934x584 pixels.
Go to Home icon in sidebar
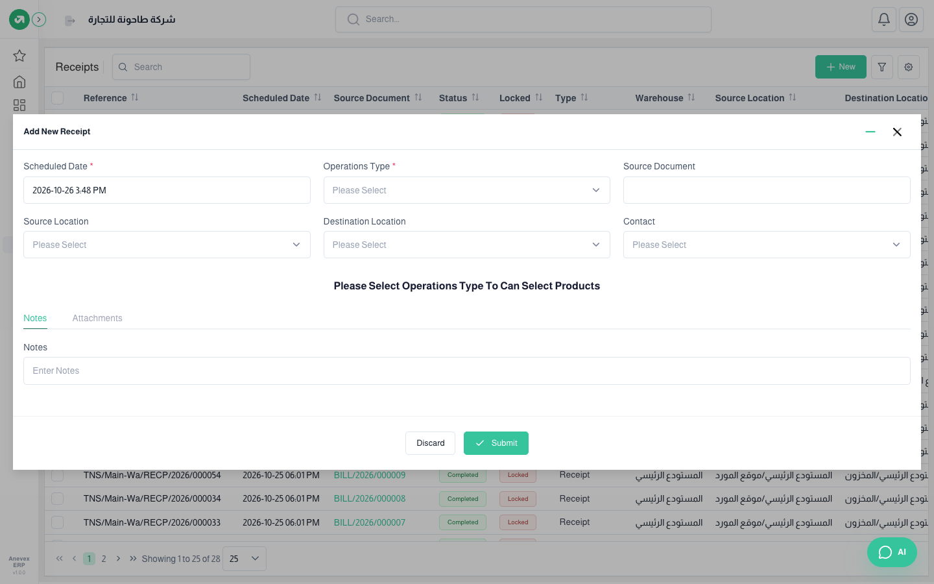pyautogui.click(x=19, y=82)
